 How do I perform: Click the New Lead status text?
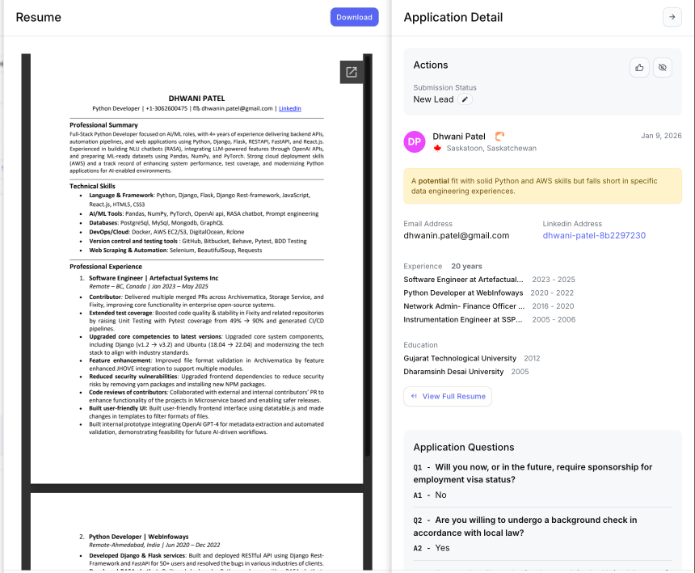pos(433,99)
